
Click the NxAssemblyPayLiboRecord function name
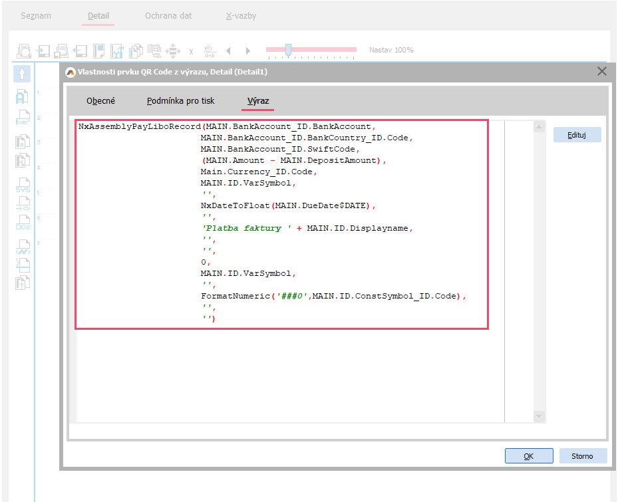point(140,126)
